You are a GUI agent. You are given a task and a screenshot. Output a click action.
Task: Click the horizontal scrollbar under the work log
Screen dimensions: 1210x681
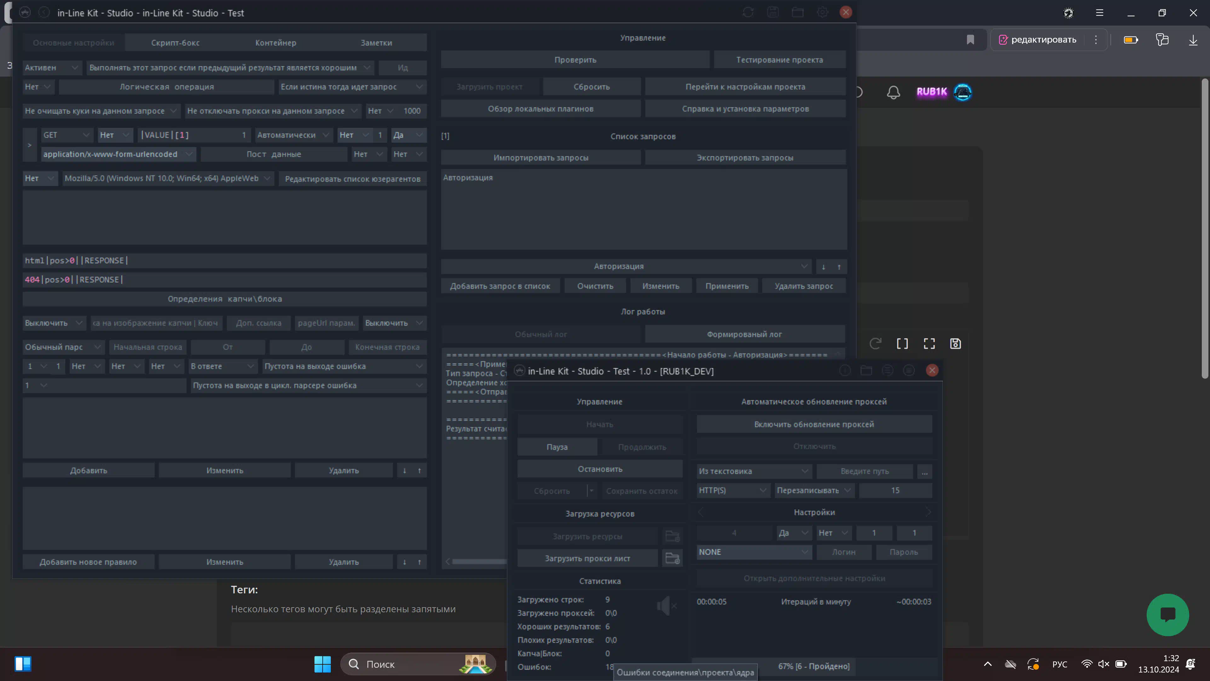478,562
